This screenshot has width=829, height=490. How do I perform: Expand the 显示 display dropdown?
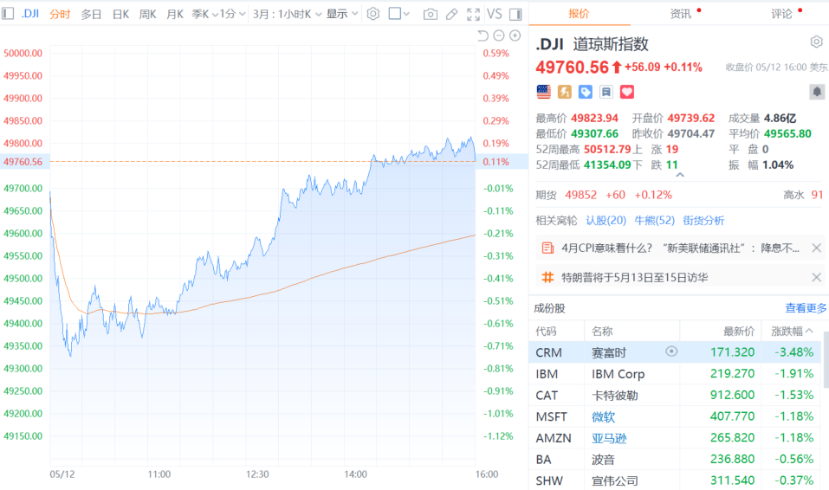[342, 14]
